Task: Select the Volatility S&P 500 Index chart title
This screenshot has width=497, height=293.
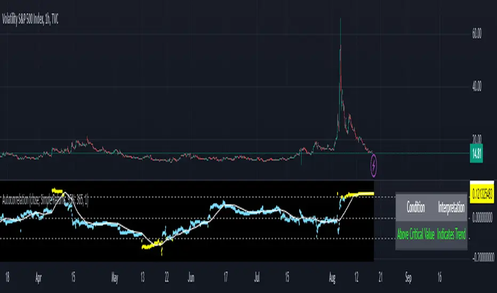Action: pos(30,20)
